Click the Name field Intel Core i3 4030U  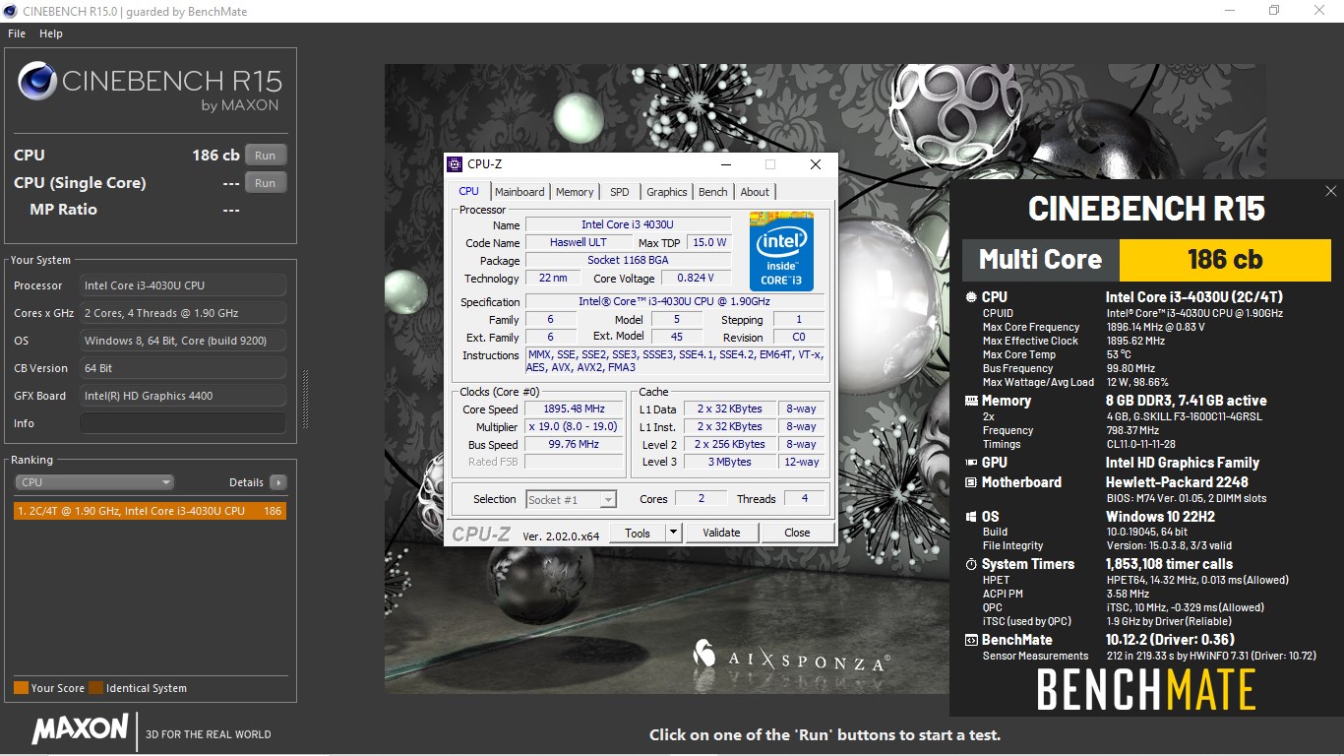[628, 224]
